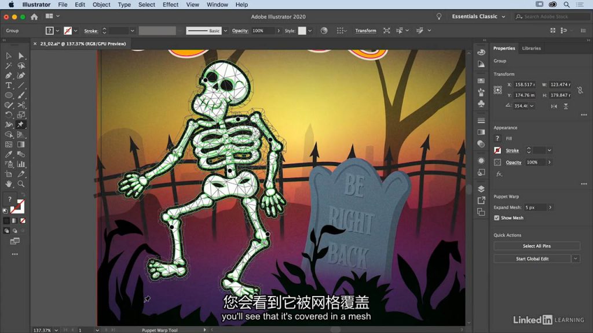The image size is (593, 333).
Task: Select the Puppet Warp pin tool
Action: (x=21, y=125)
